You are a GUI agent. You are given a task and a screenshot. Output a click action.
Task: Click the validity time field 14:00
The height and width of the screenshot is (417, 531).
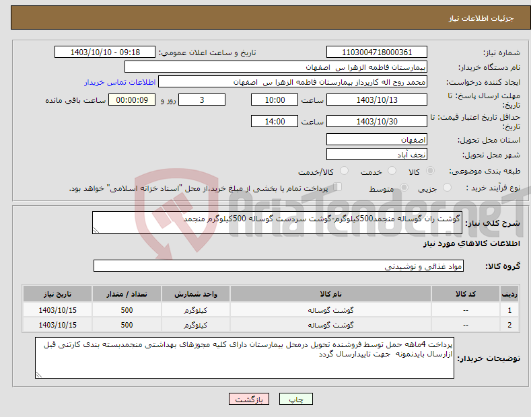click(x=275, y=121)
